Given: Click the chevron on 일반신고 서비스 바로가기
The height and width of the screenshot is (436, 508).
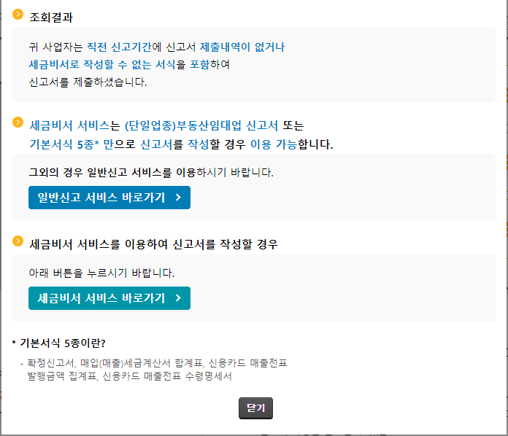Looking at the screenshot, I should tap(178, 198).
